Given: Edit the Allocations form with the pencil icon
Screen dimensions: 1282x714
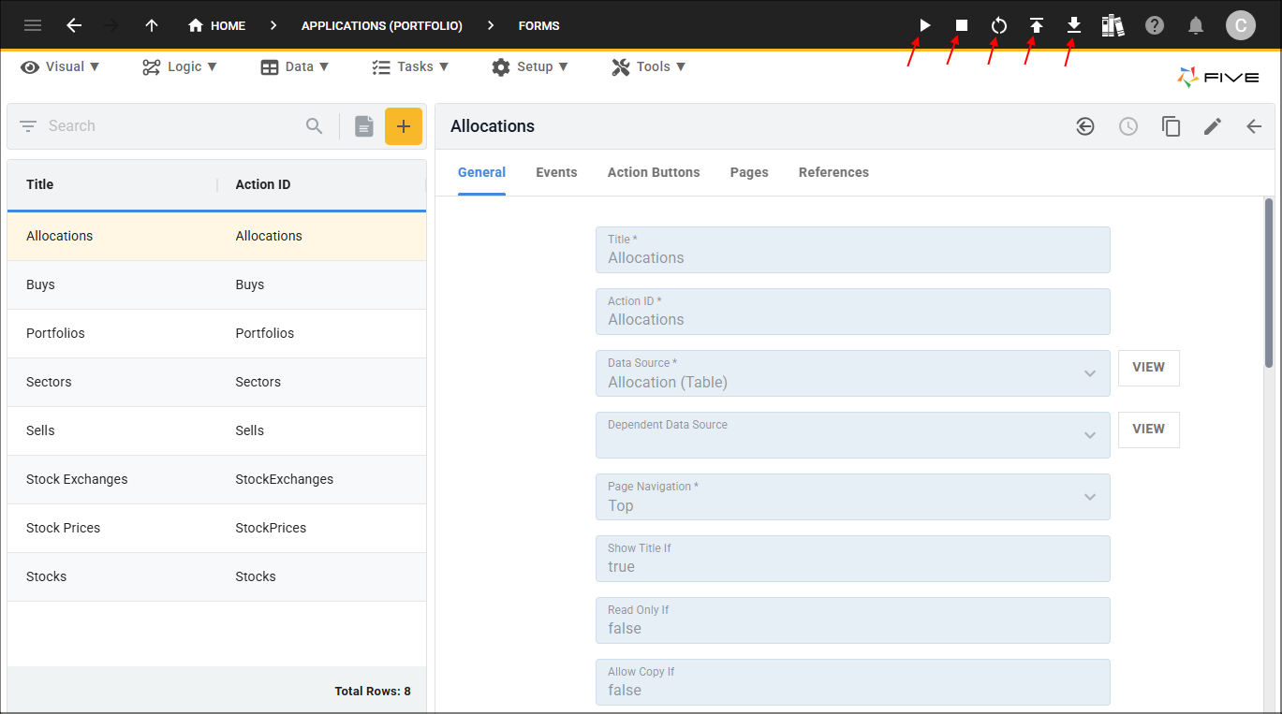Looking at the screenshot, I should coord(1212,125).
